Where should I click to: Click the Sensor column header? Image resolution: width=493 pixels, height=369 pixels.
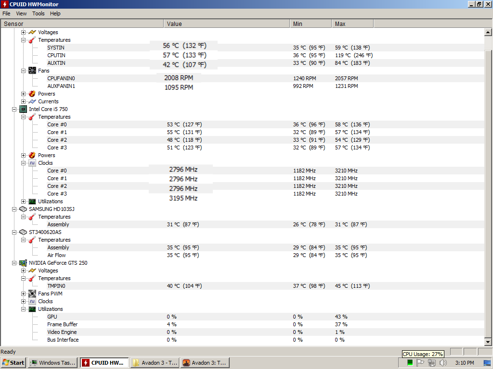(82, 24)
